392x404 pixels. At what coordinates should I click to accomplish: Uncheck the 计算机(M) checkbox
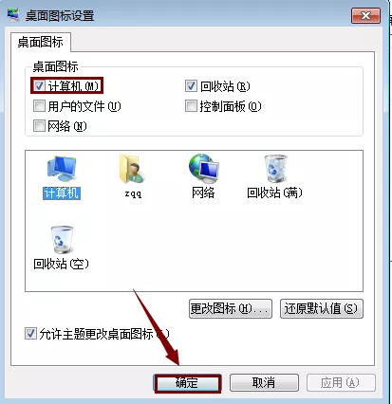click(39, 85)
